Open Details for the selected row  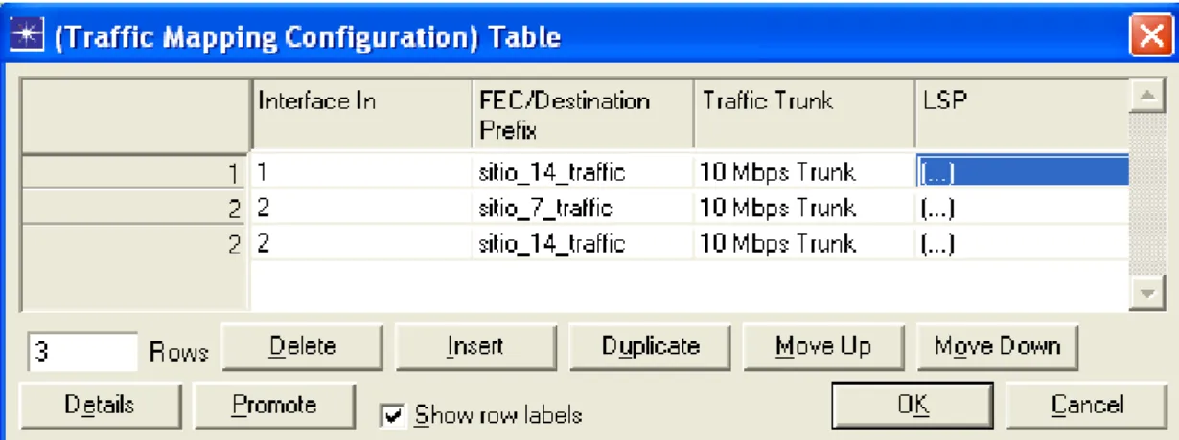[x=100, y=406]
